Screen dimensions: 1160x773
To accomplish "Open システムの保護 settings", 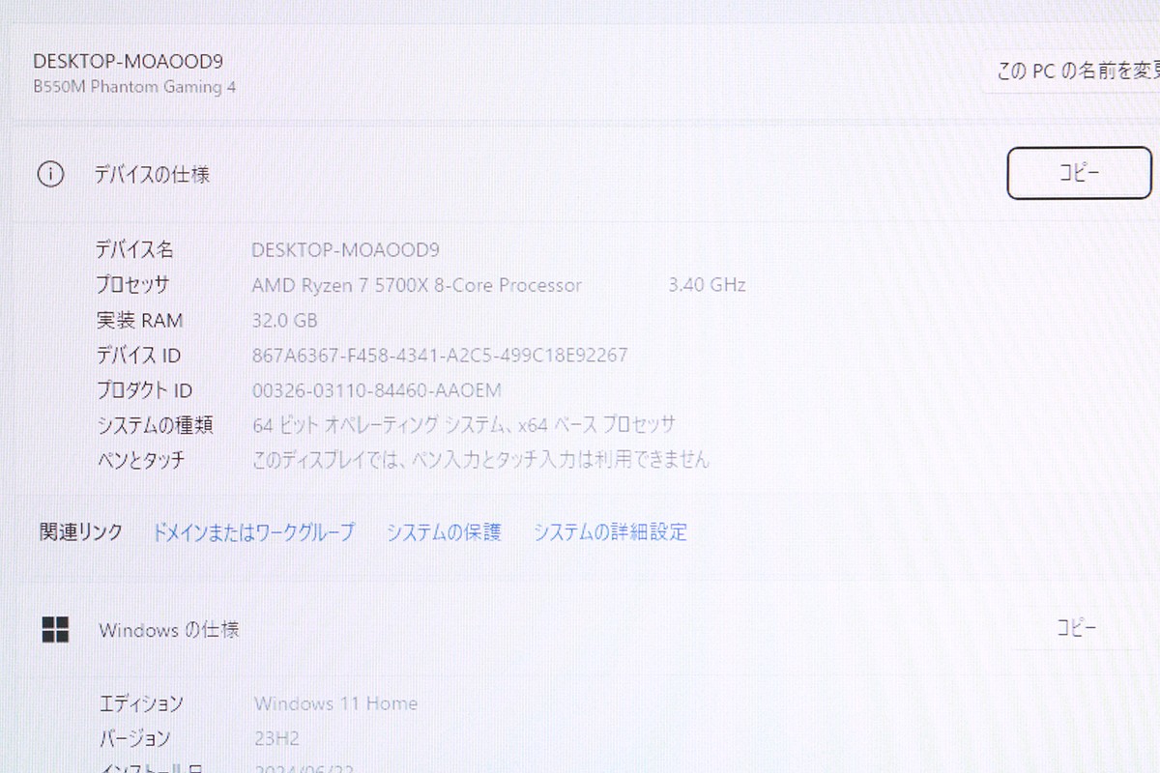I will tap(444, 531).
